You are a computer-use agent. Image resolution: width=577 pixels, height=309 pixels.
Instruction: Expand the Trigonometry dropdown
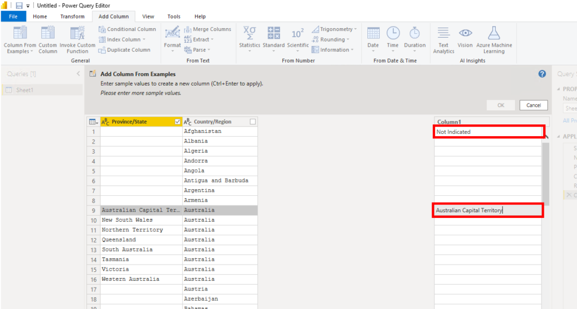(356, 29)
